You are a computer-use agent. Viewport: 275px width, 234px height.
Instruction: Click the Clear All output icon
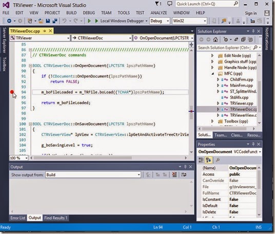[x=174, y=175]
